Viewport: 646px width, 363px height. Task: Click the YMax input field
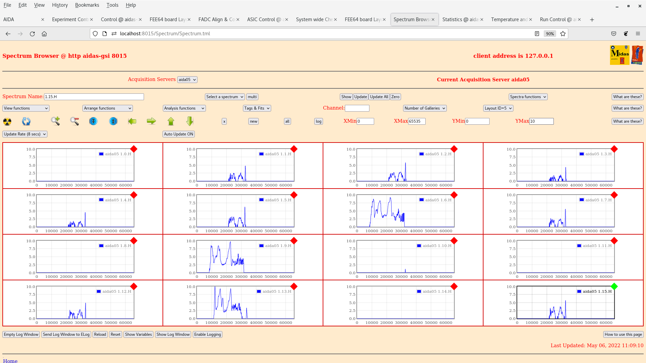541,121
